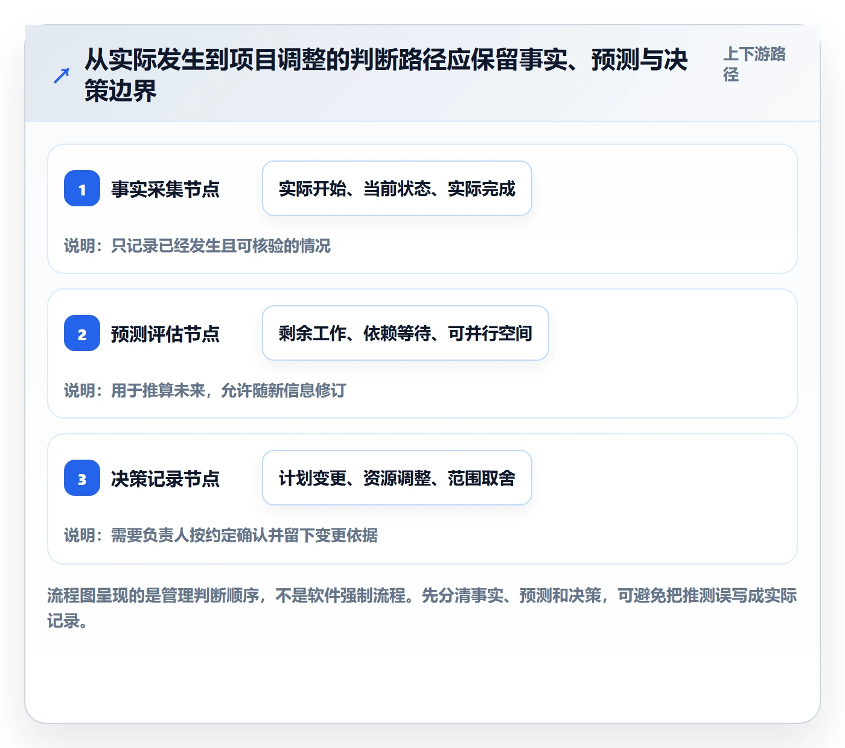845x748 pixels.
Task: Click the 剩余工作、依赖等待、可并行空间 box
Action: click(x=406, y=333)
